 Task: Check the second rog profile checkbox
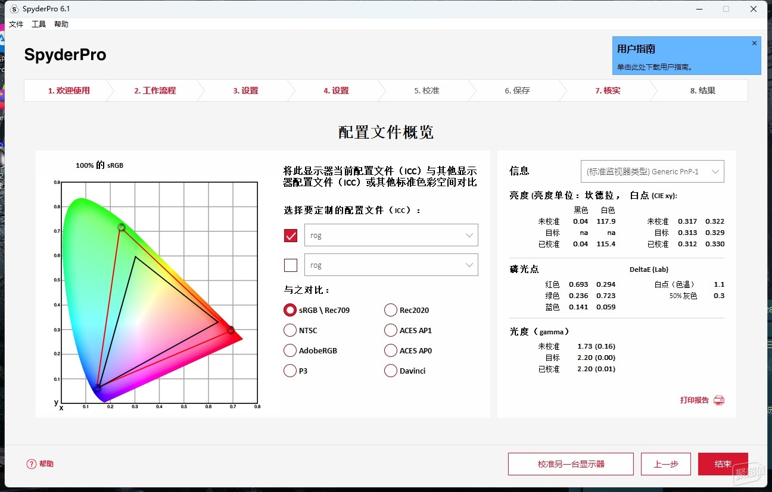pos(291,265)
